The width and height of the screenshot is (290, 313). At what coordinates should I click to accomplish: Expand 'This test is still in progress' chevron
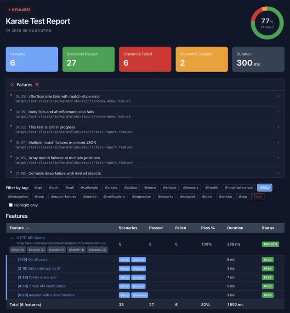279,127
